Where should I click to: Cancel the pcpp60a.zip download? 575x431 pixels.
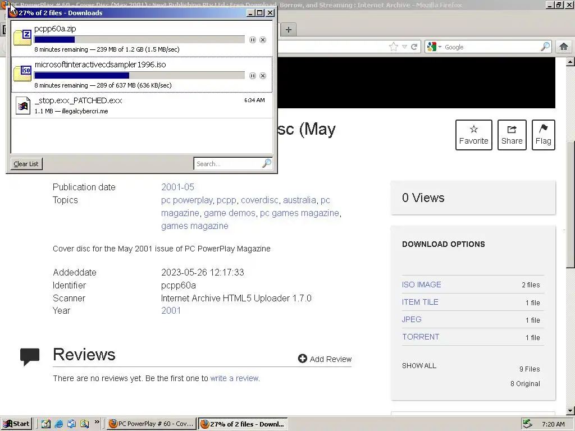tap(263, 40)
